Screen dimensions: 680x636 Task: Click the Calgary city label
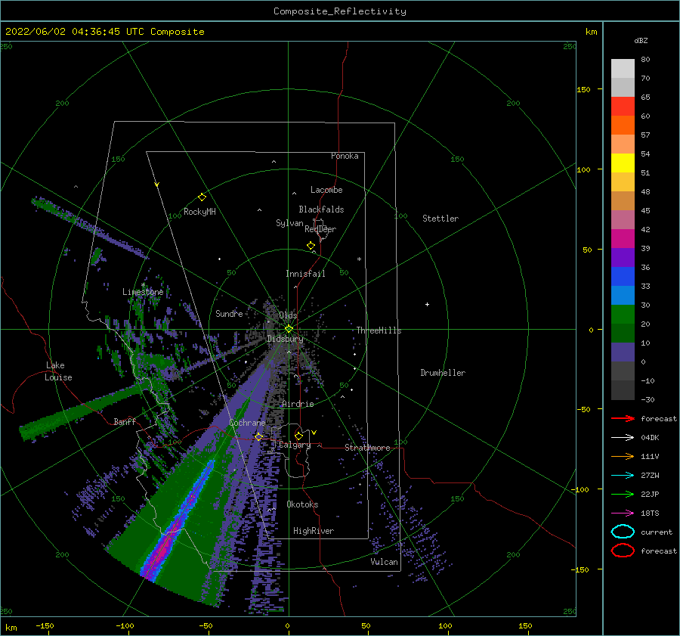[295, 445]
